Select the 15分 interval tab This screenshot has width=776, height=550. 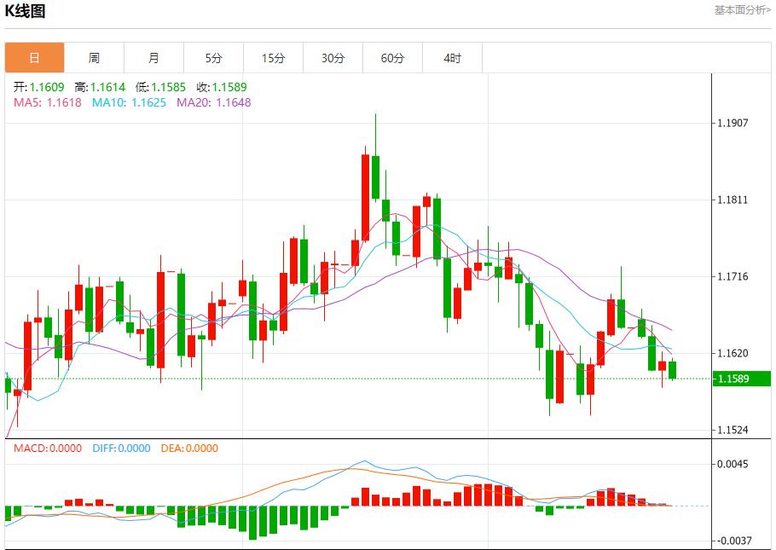coord(273,57)
